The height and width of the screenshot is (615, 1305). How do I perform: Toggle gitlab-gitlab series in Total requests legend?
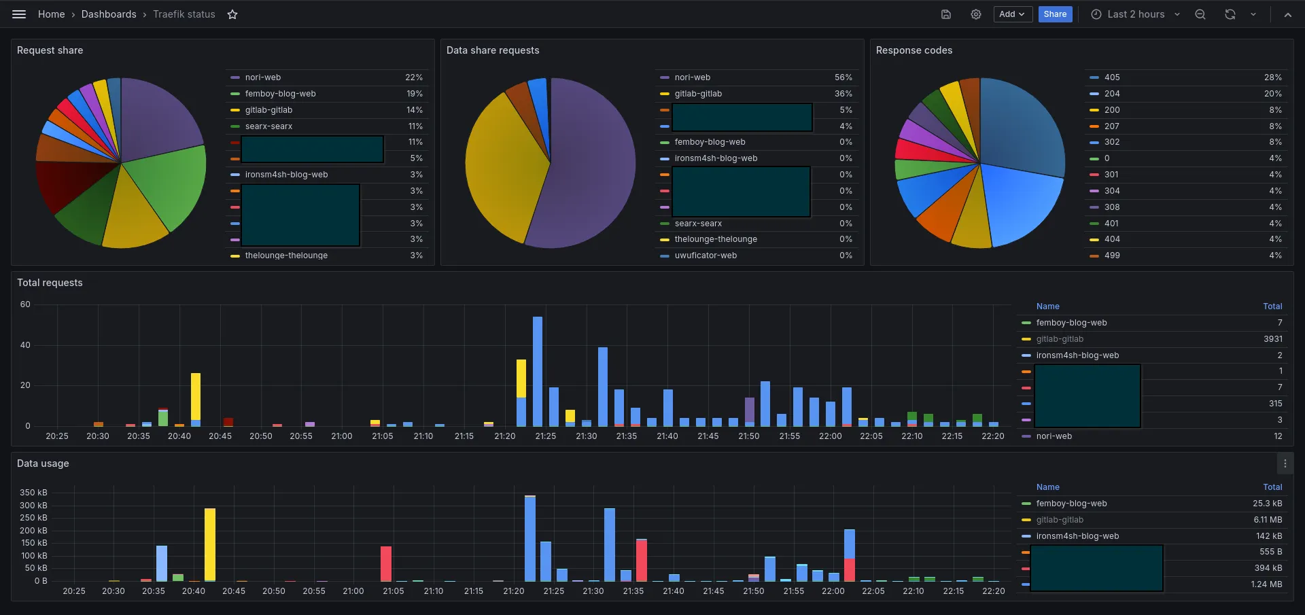[1060, 339]
